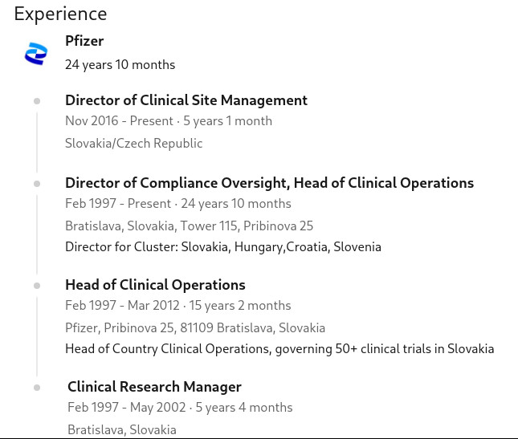The image size is (518, 439).
Task: Select the Clinical Research Manager position title
Action: [x=154, y=387]
